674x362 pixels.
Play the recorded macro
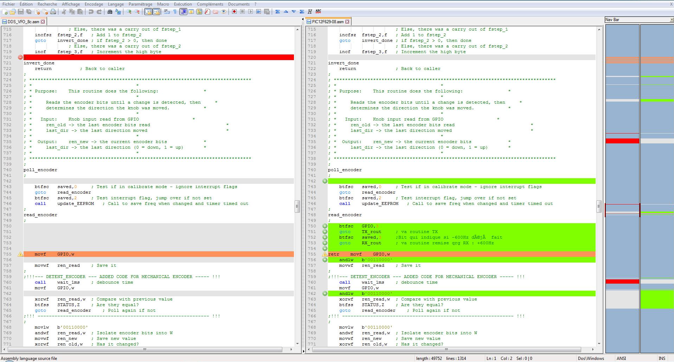(250, 12)
